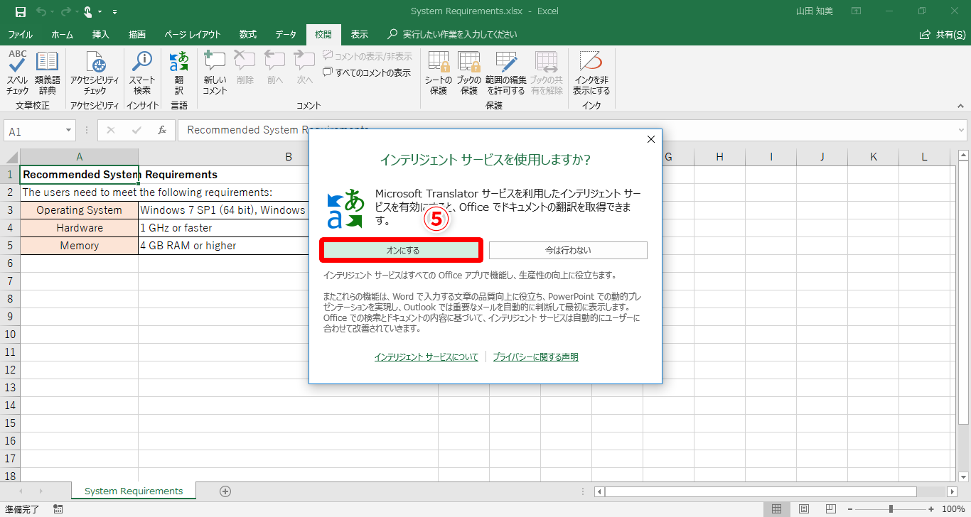971x517 pixels.
Task: Add a 新しいコメント new comment
Action: pyautogui.click(x=215, y=72)
